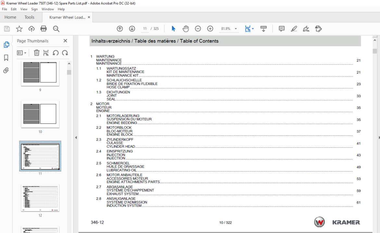Go to previous page with up arrow
380x233 pixels.
[x=120, y=29]
